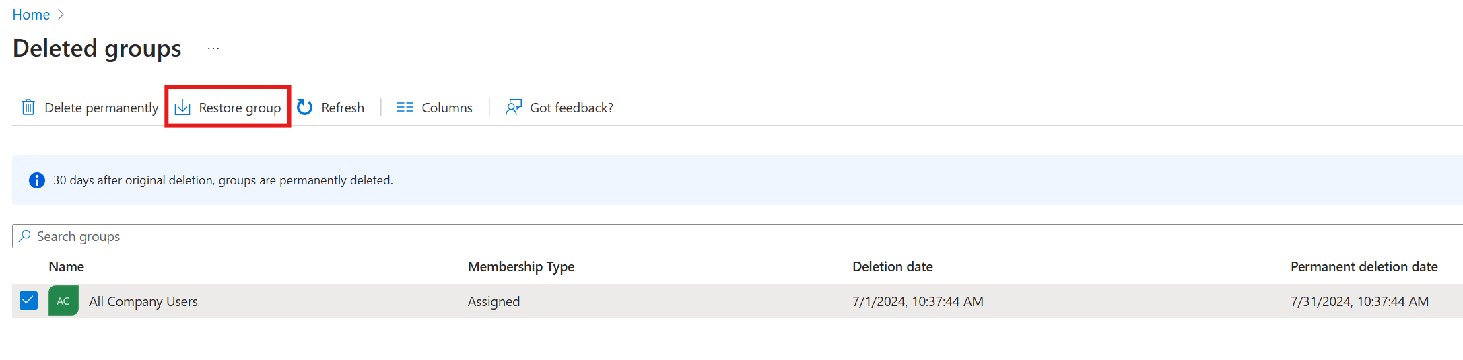Uncheck the All Company Users checkbox
Image resolution: width=1463 pixels, height=360 pixels.
point(28,300)
